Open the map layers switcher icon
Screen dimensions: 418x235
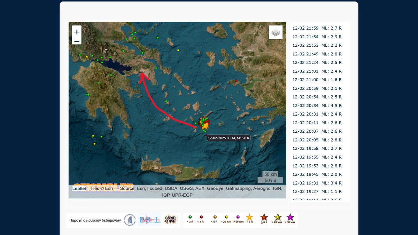[276, 32]
